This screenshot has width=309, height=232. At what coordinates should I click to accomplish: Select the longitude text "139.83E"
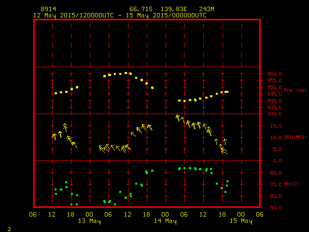(x=174, y=9)
